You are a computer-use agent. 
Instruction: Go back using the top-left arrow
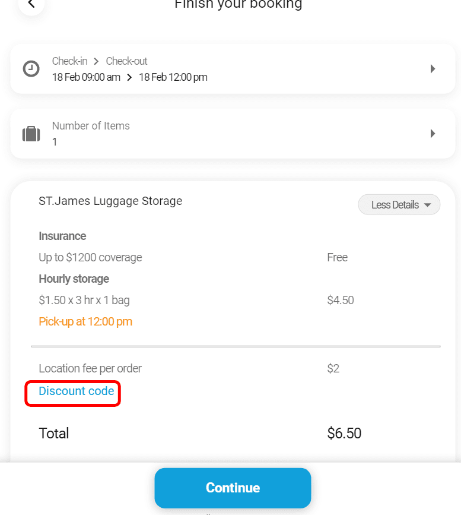pyautogui.click(x=31, y=5)
